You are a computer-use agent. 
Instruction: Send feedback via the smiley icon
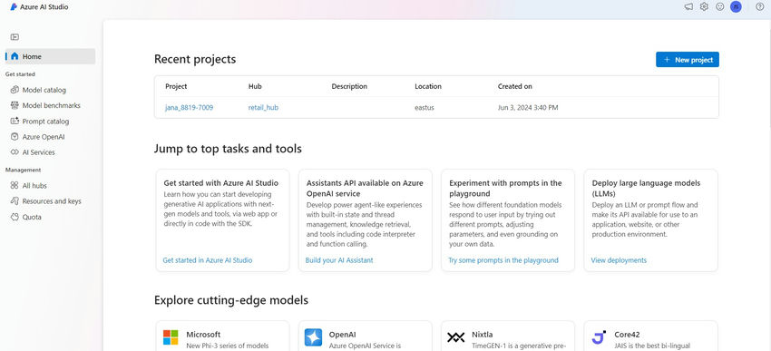tap(720, 7)
